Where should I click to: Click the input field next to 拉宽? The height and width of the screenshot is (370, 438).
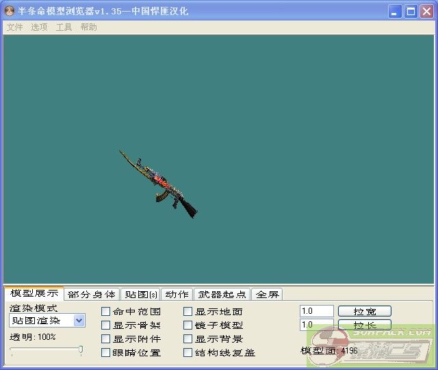point(316,311)
